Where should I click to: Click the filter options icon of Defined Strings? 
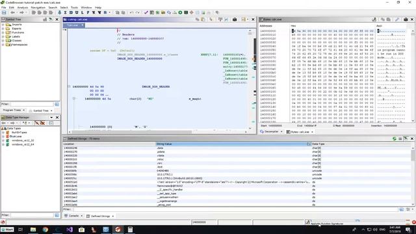click(402, 209)
